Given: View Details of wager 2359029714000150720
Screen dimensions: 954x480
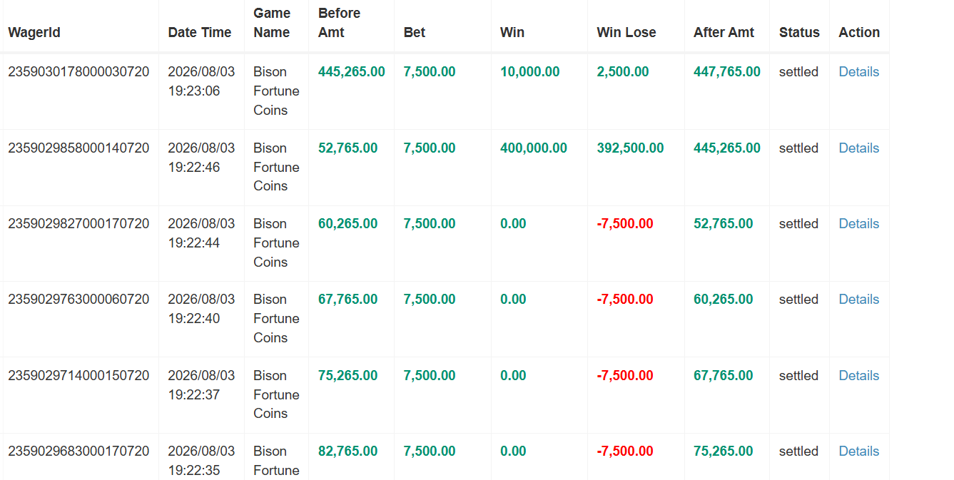Looking at the screenshot, I should click(x=858, y=376).
